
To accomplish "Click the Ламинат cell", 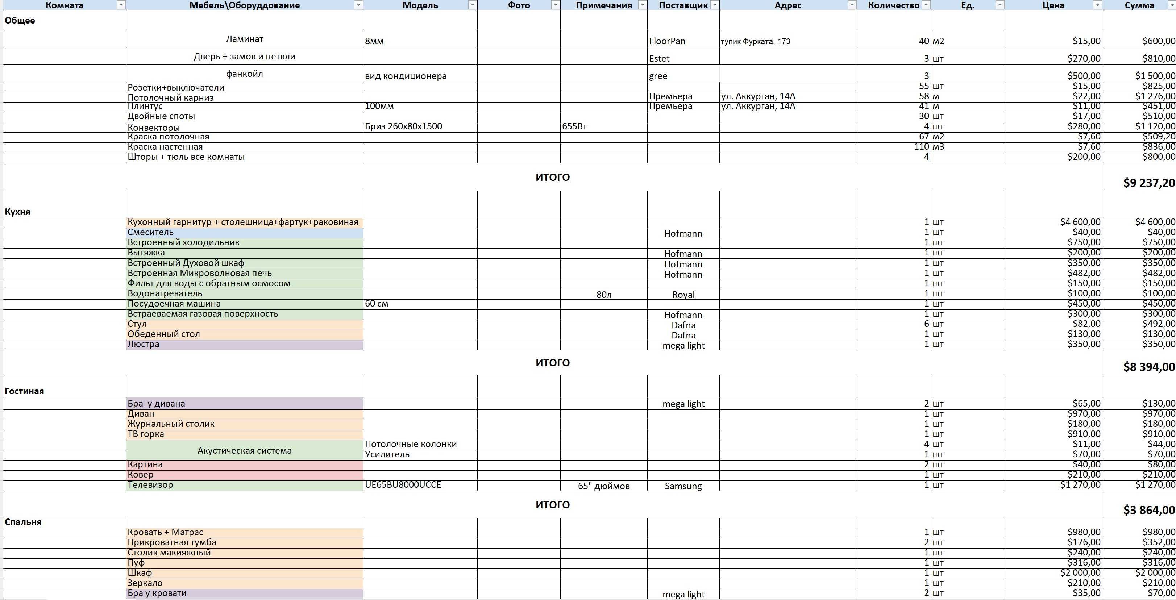I will 245,39.
